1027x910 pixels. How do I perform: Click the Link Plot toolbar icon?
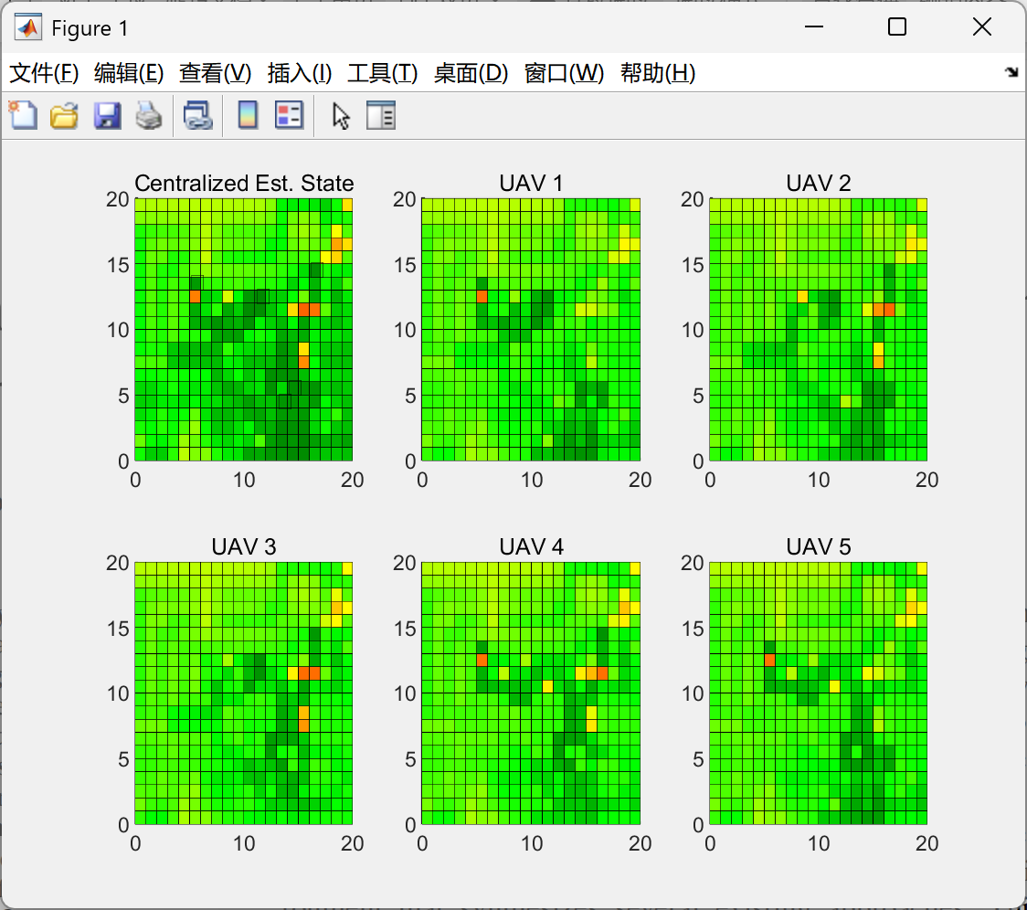(x=197, y=115)
